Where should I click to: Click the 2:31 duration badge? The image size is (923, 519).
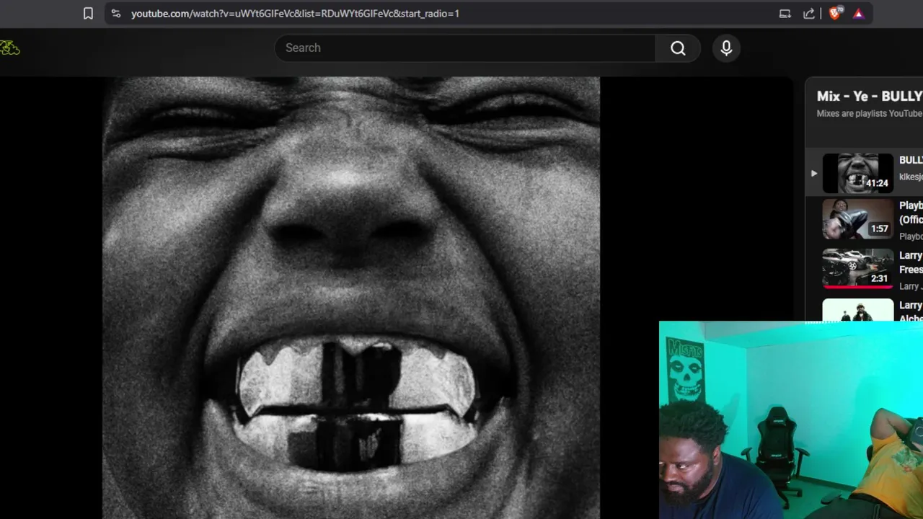(879, 278)
